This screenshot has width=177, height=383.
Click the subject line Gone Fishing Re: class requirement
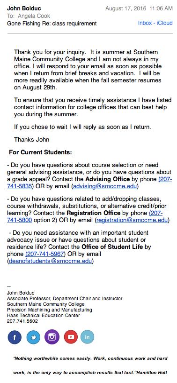(x=52, y=24)
